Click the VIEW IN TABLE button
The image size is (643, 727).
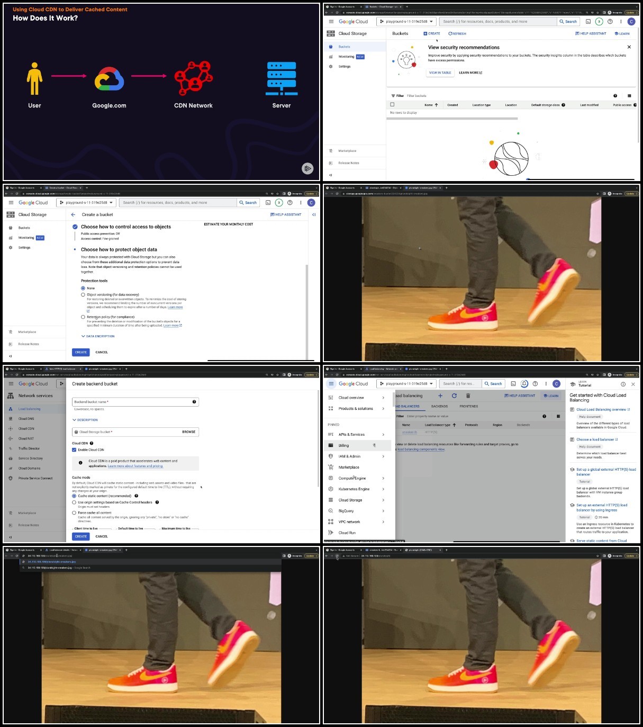pos(440,73)
